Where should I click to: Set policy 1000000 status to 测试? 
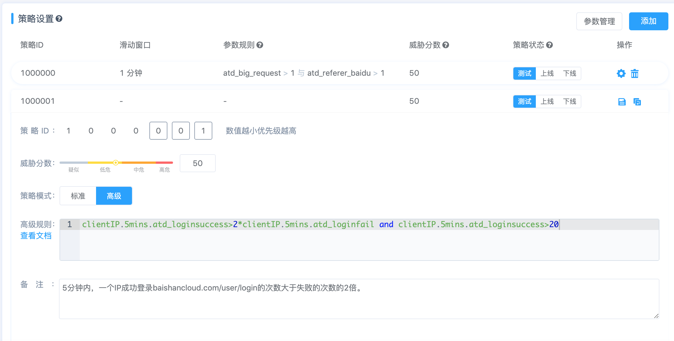click(x=525, y=73)
